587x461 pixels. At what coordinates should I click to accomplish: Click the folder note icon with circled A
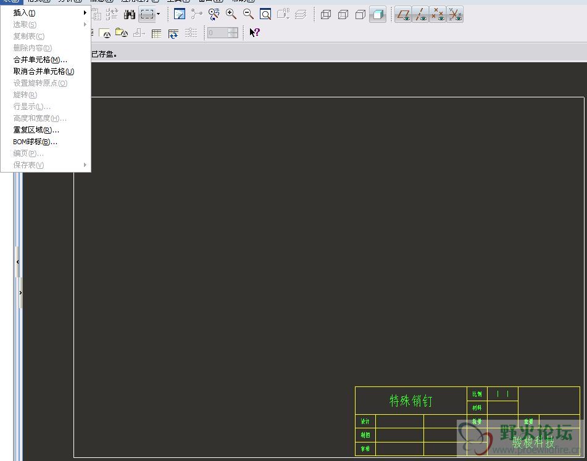point(122,33)
